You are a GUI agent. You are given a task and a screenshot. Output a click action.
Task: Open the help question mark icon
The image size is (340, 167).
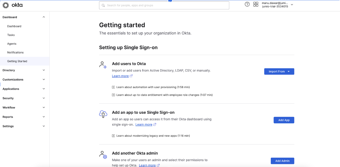tap(247, 4)
